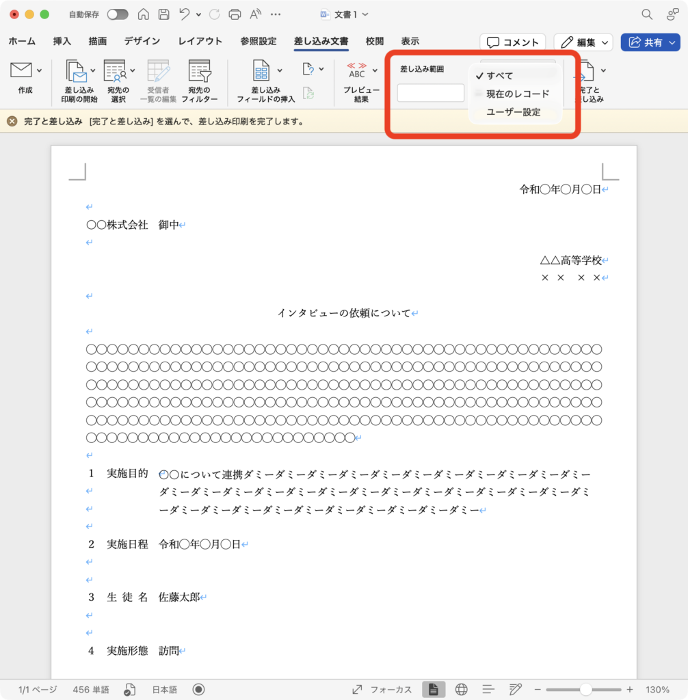Click the Home icon in title bar
The height and width of the screenshot is (700, 688).
coord(143,14)
